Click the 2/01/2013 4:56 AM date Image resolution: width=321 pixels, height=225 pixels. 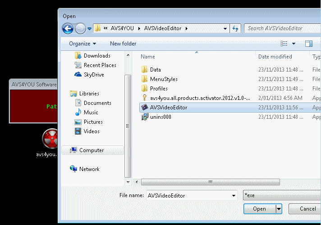(x=280, y=98)
